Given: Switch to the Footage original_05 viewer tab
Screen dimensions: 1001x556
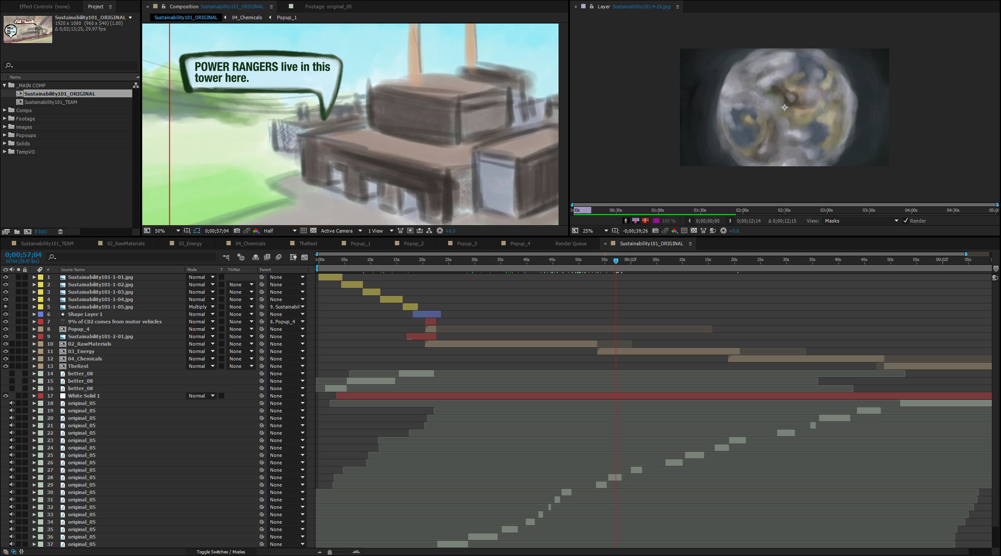Looking at the screenshot, I should [328, 7].
